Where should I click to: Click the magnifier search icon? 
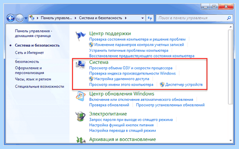tap(229, 18)
